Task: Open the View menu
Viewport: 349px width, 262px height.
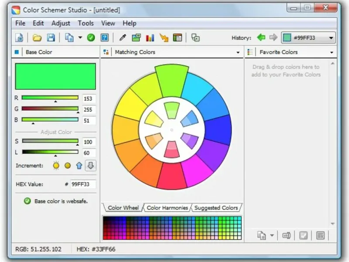Action: 108,23
